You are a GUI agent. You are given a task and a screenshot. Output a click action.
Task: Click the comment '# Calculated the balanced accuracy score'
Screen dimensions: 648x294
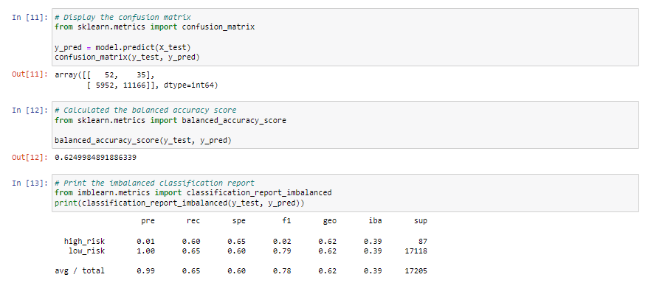[x=145, y=110]
